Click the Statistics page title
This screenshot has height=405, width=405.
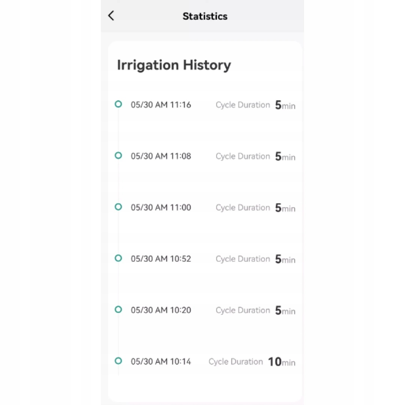coord(205,16)
